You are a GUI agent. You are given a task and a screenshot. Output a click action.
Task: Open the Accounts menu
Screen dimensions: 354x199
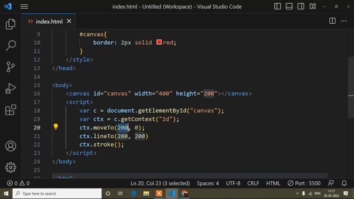tap(11, 146)
